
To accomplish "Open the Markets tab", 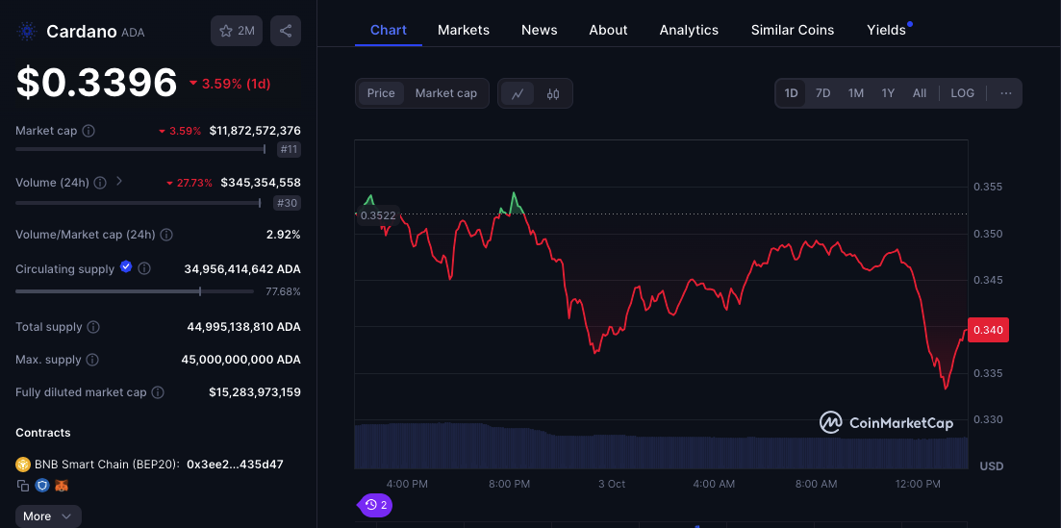I will click(x=464, y=30).
